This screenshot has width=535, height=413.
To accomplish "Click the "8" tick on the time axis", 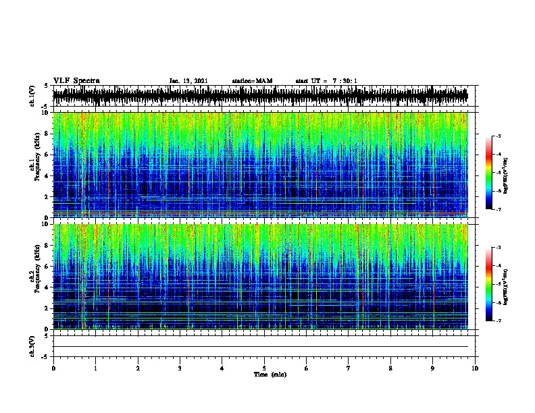I will (x=390, y=368).
